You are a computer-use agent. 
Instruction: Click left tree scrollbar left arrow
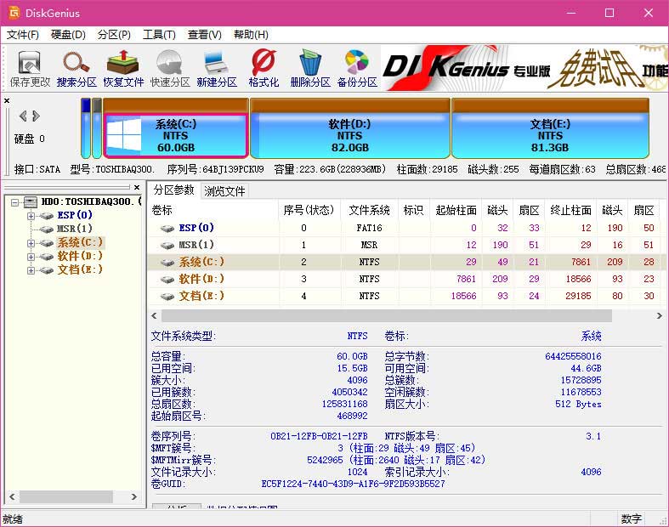(12, 496)
